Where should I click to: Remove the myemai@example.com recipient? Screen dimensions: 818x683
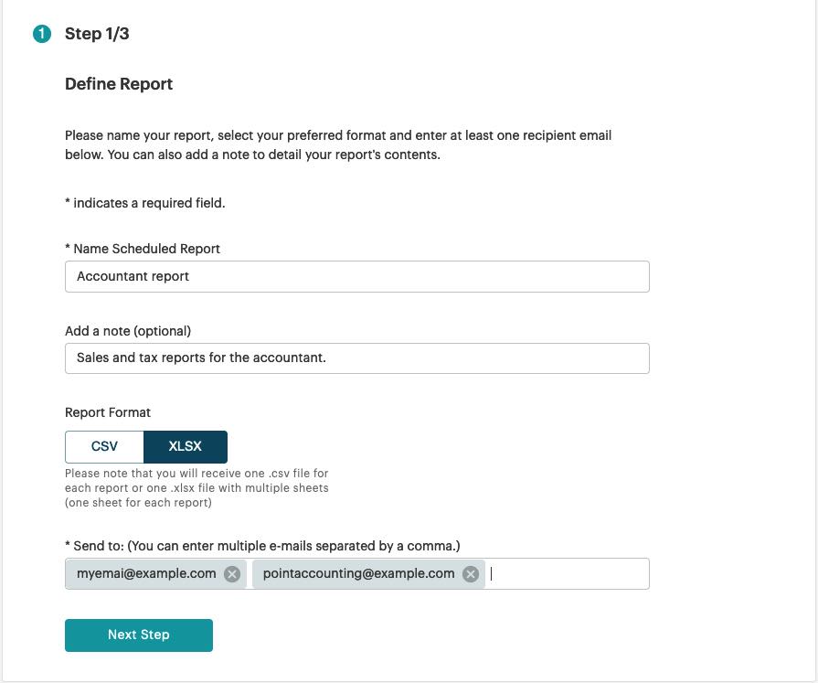(x=232, y=574)
